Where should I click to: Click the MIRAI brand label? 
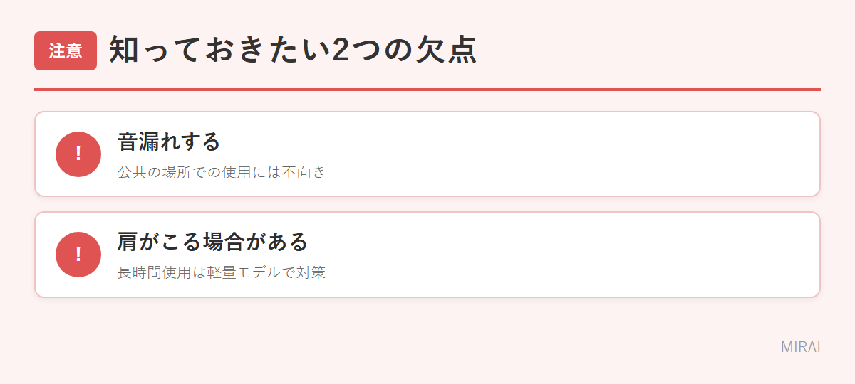(x=801, y=347)
